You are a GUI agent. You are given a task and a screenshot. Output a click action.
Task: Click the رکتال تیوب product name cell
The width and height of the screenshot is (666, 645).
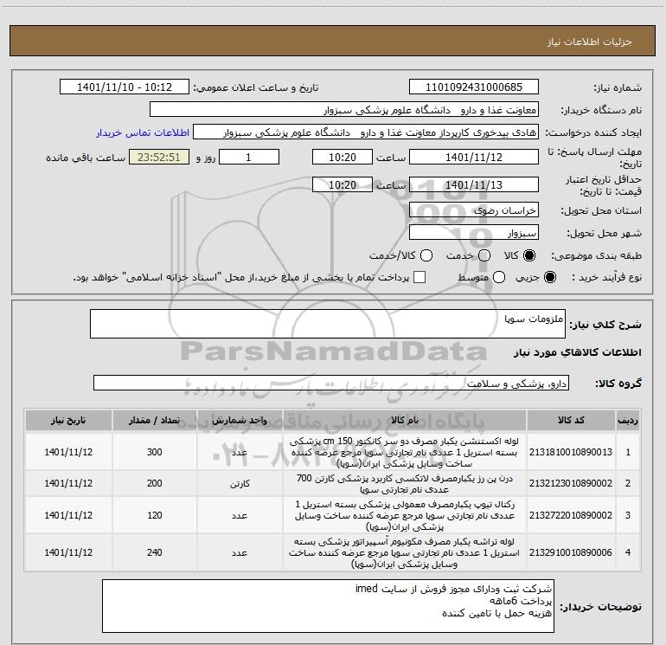click(x=405, y=515)
